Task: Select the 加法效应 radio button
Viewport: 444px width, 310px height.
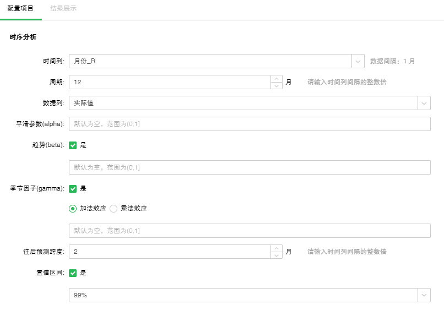Action: (73, 209)
